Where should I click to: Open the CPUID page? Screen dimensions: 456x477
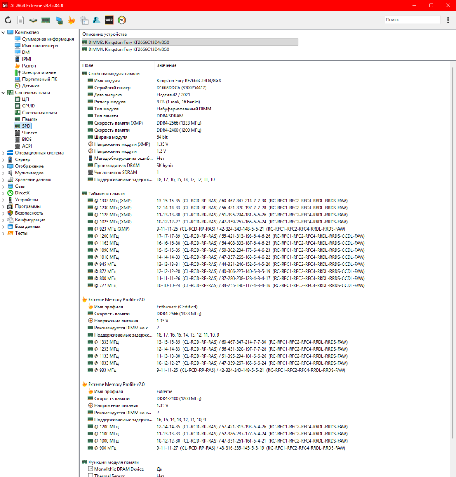(29, 106)
